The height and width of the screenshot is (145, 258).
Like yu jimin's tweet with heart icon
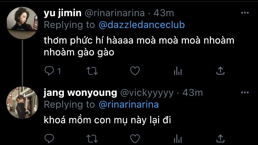pyautogui.click(x=135, y=71)
